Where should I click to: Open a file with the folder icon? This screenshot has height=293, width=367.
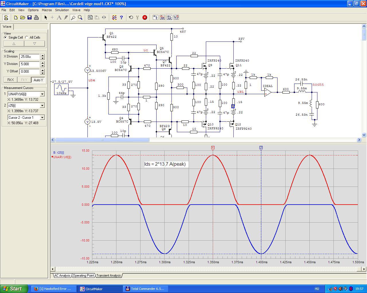tap(23, 17)
